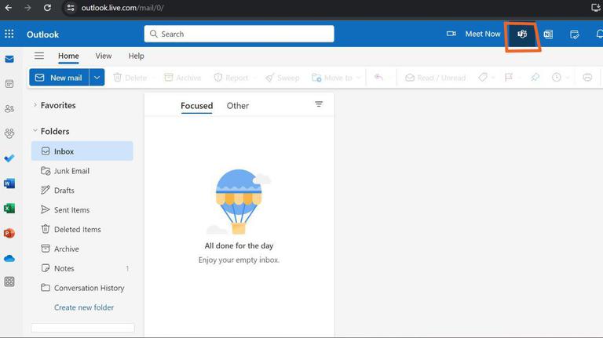Image resolution: width=603 pixels, height=338 pixels.
Task: Launch Excel from left rail
Action: 9,208
